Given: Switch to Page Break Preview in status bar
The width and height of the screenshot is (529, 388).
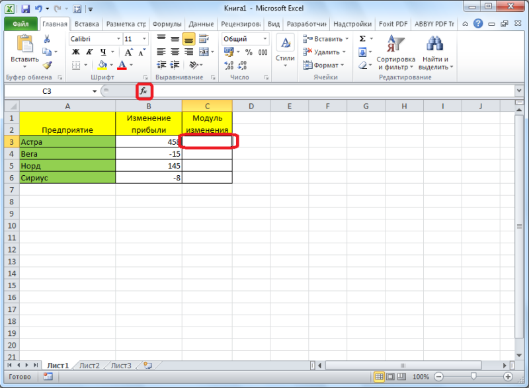Looking at the screenshot, I should [x=401, y=377].
